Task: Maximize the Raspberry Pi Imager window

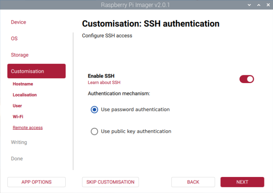Action: click(x=258, y=5)
